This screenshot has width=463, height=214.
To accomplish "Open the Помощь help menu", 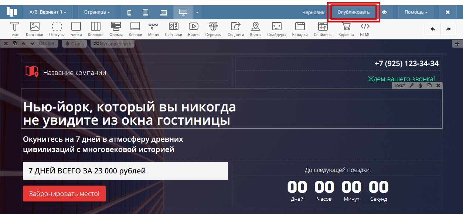I will (x=416, y=12).
